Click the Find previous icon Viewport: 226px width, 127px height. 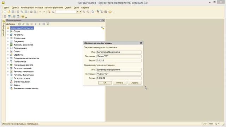click(88, 12)
